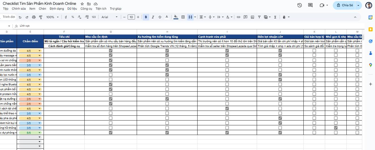
Task: Untick 'Cạnh tranh vừa phải' in 'áy massage' row
Action: pos(227,56)
